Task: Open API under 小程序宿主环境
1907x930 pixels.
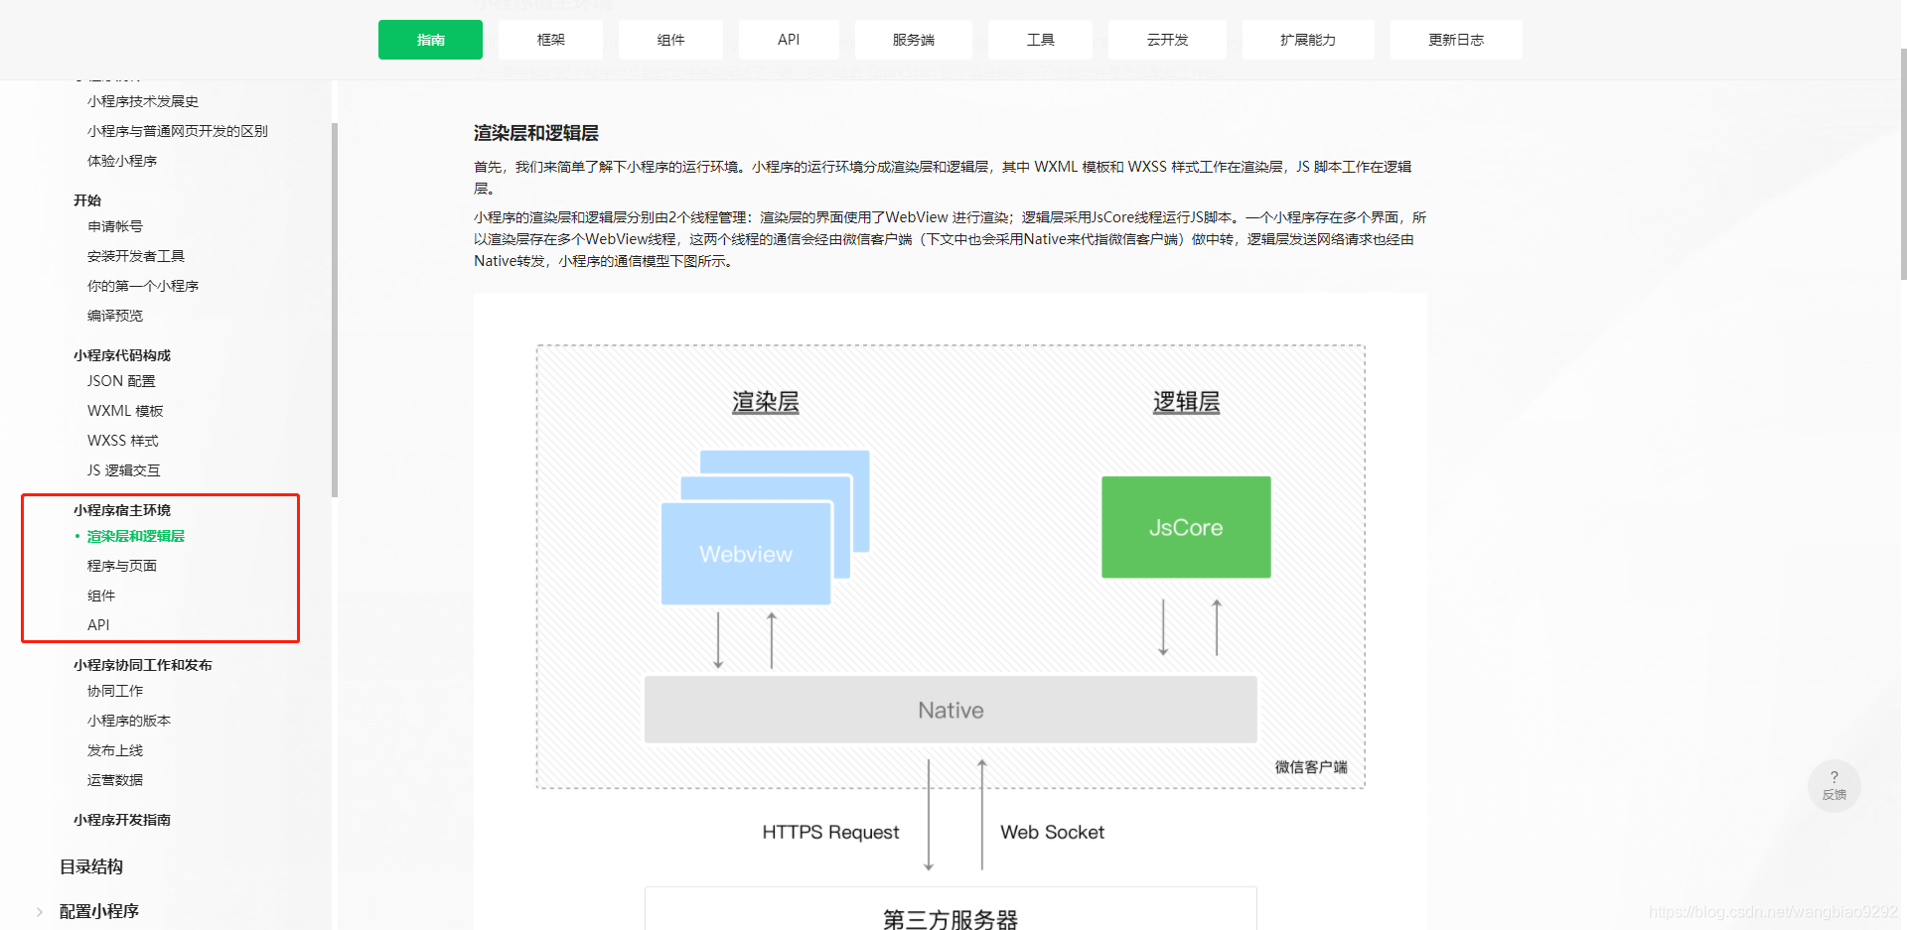Action: point(98,625)
